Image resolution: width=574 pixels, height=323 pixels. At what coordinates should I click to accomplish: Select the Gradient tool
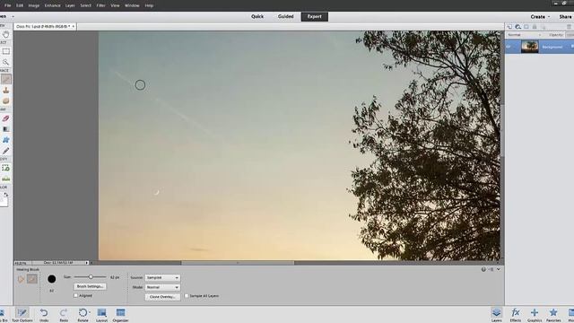click(x=6, y=129)
